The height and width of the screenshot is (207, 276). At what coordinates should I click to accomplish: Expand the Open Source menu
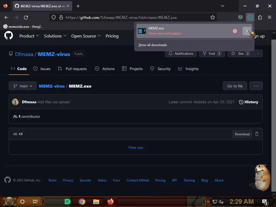tap(86, 36)
